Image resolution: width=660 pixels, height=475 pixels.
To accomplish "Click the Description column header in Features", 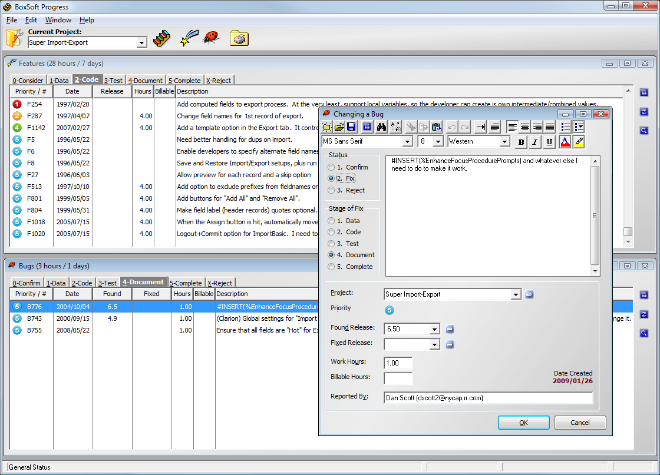I will pyautogui.click(x=398, y=92).
